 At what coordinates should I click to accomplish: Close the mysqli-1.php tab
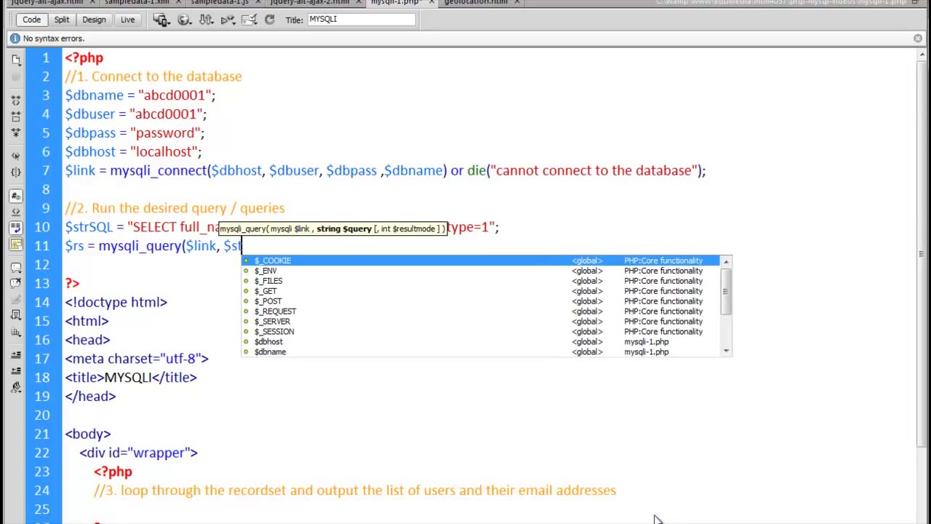pyautogui.click(x=430, y=2)
